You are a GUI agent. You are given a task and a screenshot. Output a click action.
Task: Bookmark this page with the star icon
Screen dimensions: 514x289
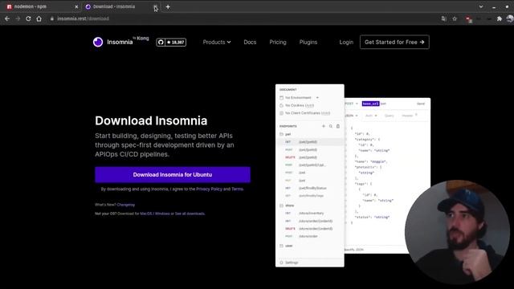pos(455,18)
